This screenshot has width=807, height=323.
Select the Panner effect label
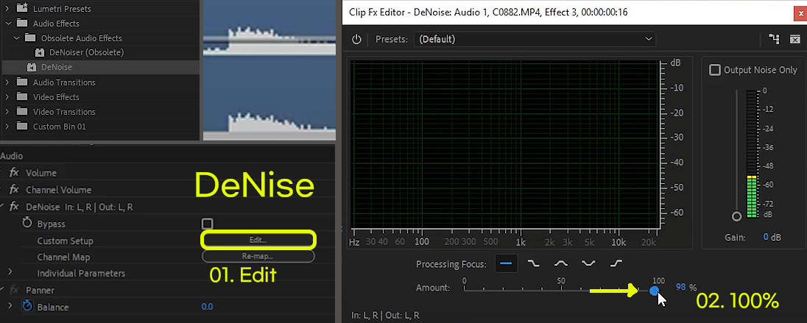click(x=40, y=291)
